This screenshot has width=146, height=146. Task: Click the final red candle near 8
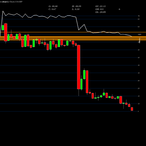point(132,109)
